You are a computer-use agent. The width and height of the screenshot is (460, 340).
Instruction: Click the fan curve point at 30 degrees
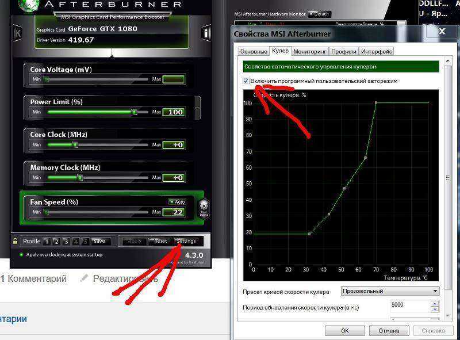[309, 234]
